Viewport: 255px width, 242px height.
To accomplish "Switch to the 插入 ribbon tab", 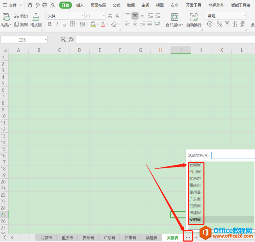I will pyautogui.click(x=80, y=5).
